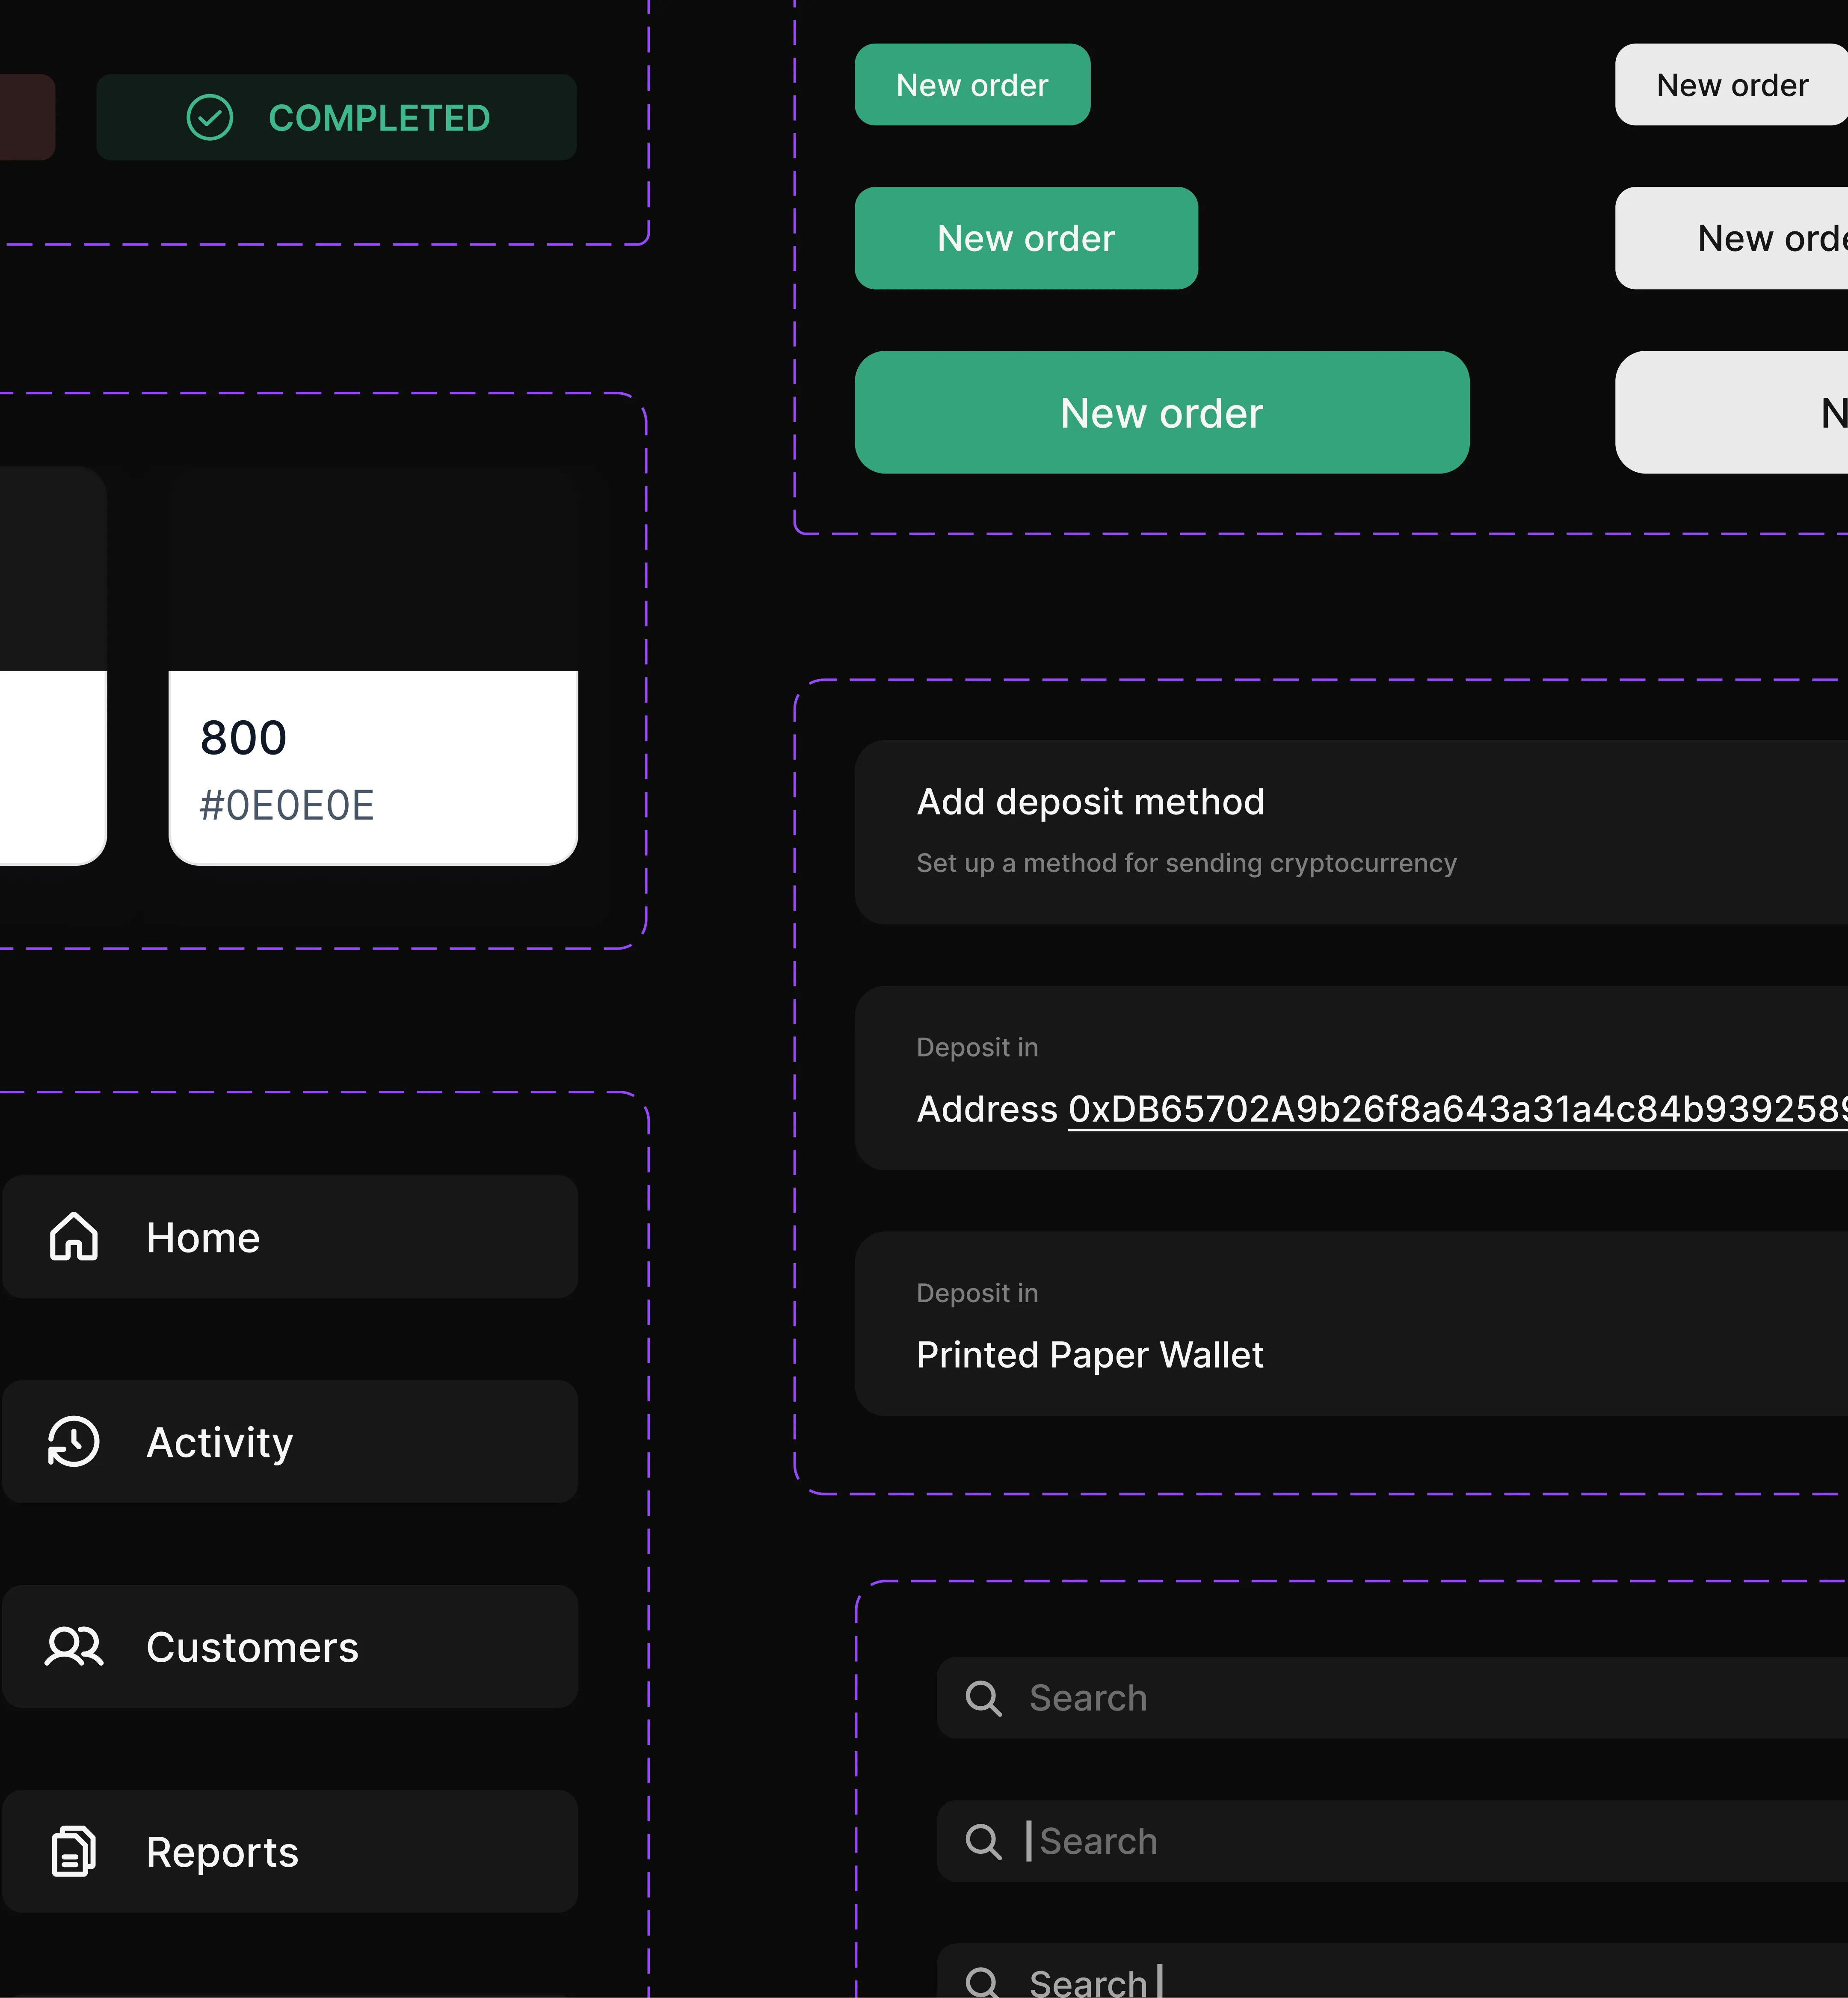The height and width of the screenshot is (1998, 1848).
Task: Select the Printed Paper Wallet deposit option
Action: click(1351, 1324)
